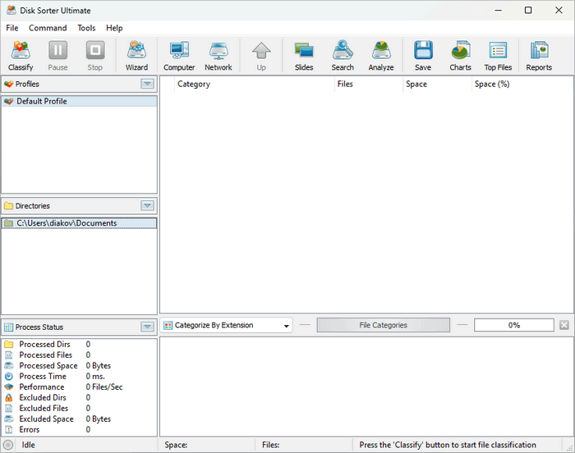Click the Up arrow icon
Image resolution: width=575 pixels, height=453 pixels.
261,50
